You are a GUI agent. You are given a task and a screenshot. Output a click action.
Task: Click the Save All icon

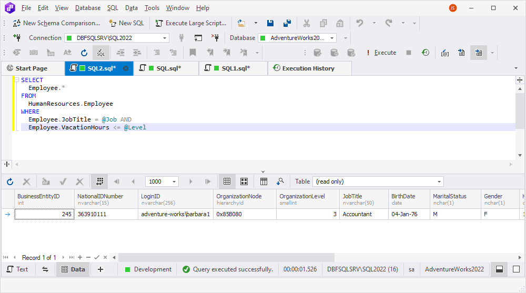(x=287, y=23)
